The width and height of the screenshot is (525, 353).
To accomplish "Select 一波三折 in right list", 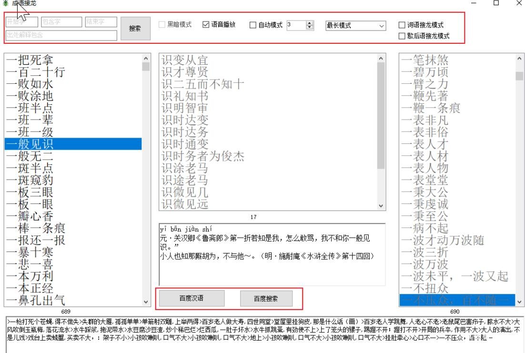I will (457, 252).
